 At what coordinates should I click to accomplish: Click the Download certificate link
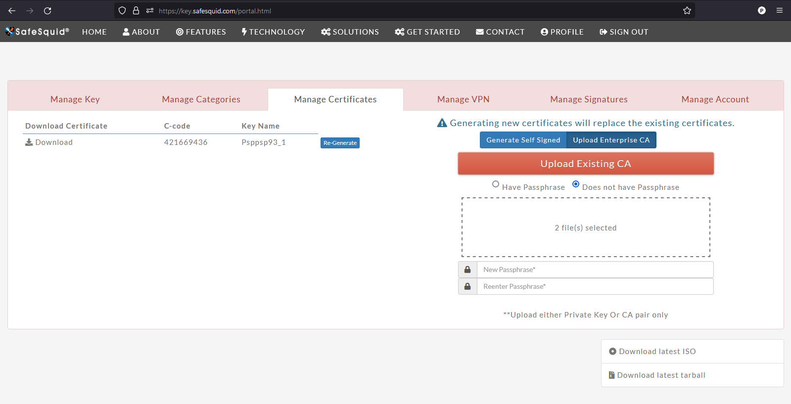pos(54,142)
